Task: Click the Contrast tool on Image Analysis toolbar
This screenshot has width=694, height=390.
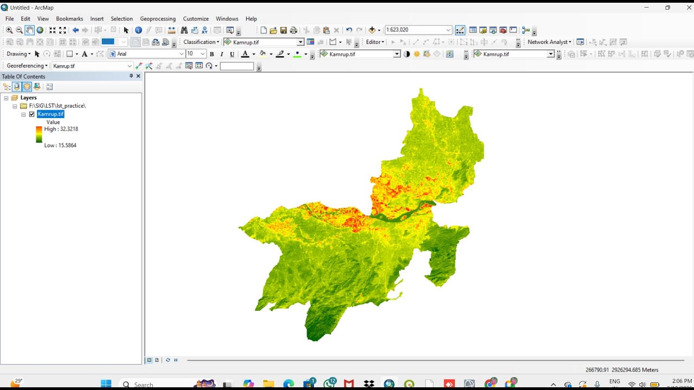Action: coord(407,54)
